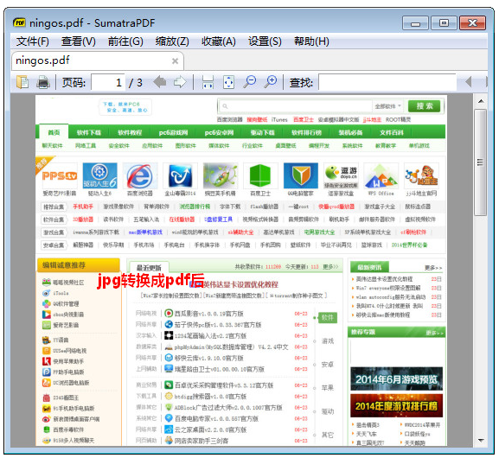The height and width of the screenshot is (458, 499).
Task: Click the 茄子快传pc版 list entry
Action: click(218, 325)
